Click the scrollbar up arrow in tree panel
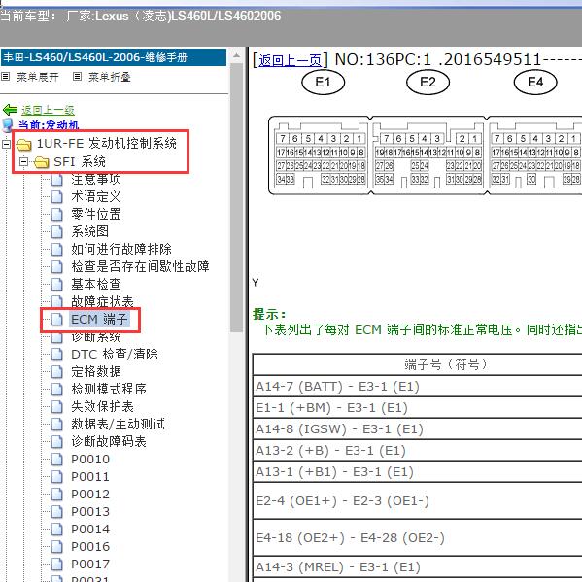 [236, 56]
